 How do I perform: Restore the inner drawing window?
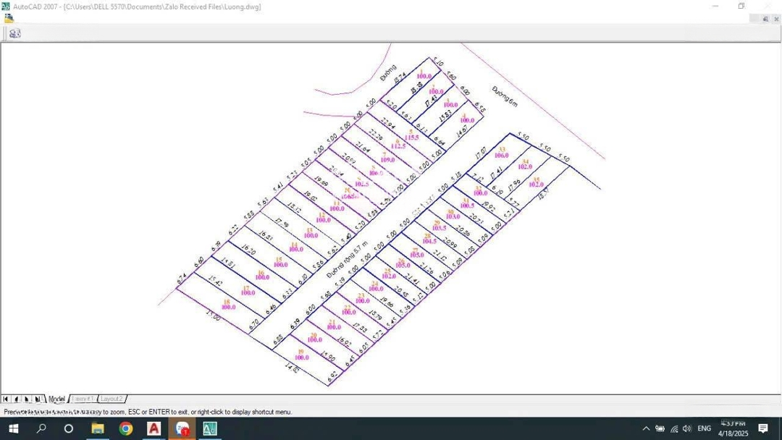[765, 19]
